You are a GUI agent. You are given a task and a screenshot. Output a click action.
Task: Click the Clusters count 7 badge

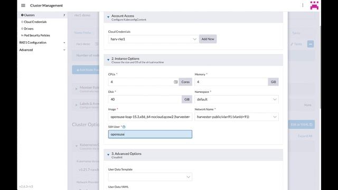pyautogui.click(x=64, y=15)
